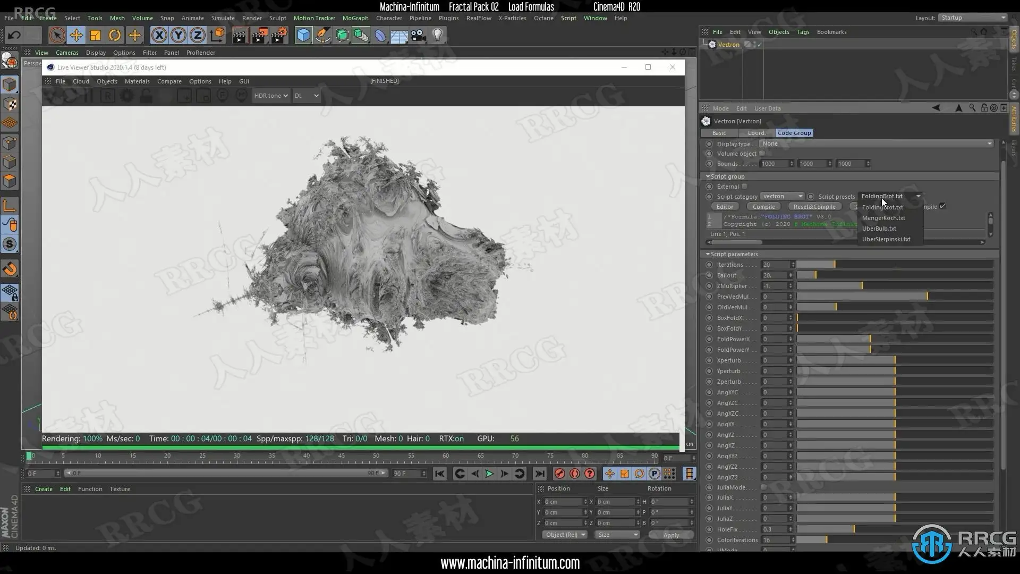Image resolution: width=1020 pixels, height=574 pixels.
Task: Toggle the Volume object checkbox
Action: click(x=762, y=154)
